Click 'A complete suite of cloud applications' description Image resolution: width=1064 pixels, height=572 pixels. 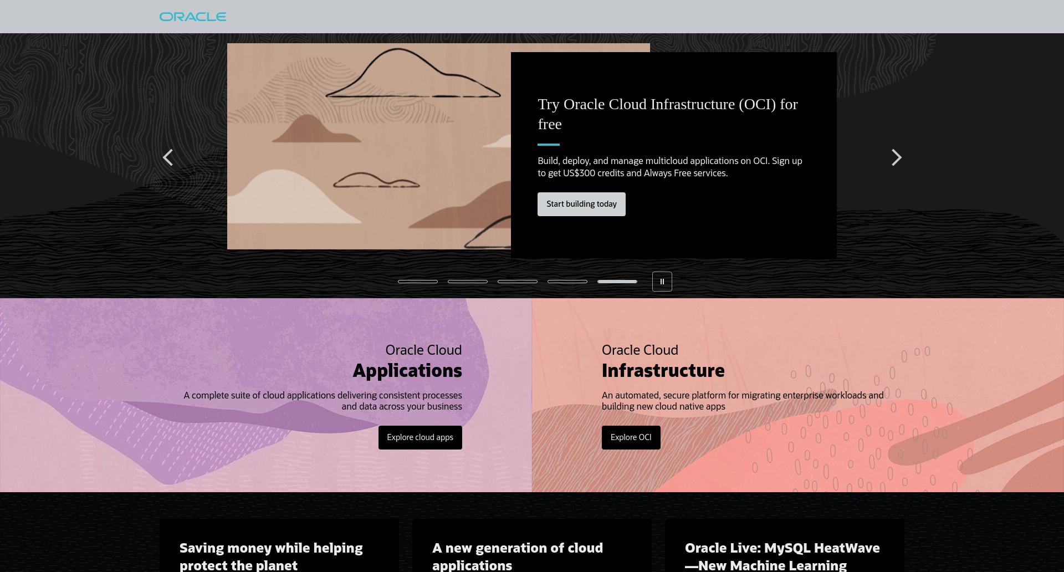point(323,401)
